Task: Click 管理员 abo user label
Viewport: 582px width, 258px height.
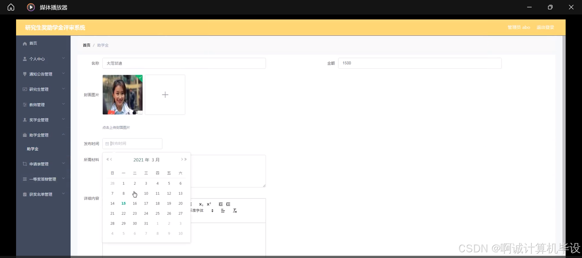Action: pos(519,27)
